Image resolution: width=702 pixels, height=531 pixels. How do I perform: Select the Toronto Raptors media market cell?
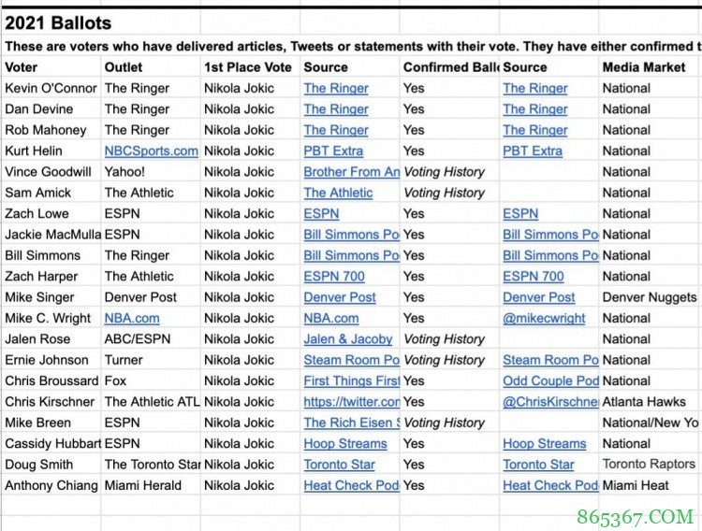649,465
